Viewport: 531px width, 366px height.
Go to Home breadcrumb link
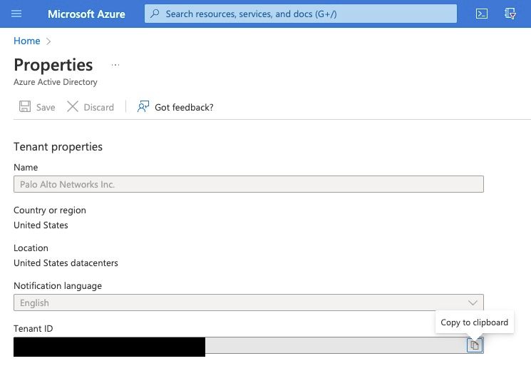tap(27, 41)
